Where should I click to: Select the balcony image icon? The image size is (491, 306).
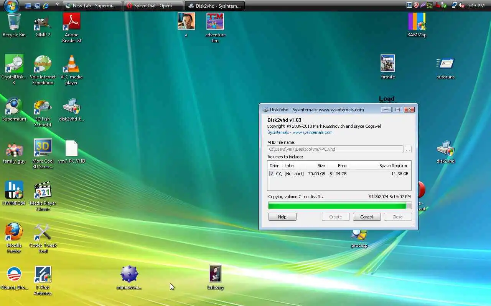point(215,277)
